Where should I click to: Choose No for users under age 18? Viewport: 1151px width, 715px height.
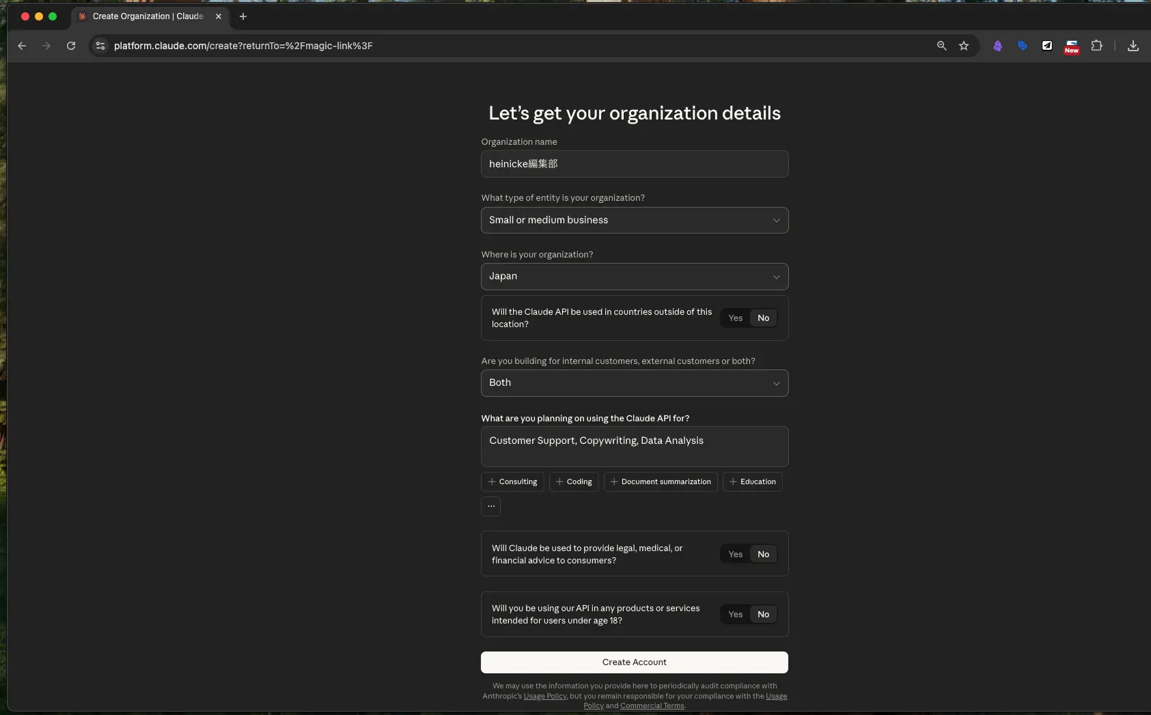763,615
